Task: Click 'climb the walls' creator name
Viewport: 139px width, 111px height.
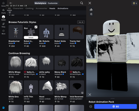Action: 14,74
